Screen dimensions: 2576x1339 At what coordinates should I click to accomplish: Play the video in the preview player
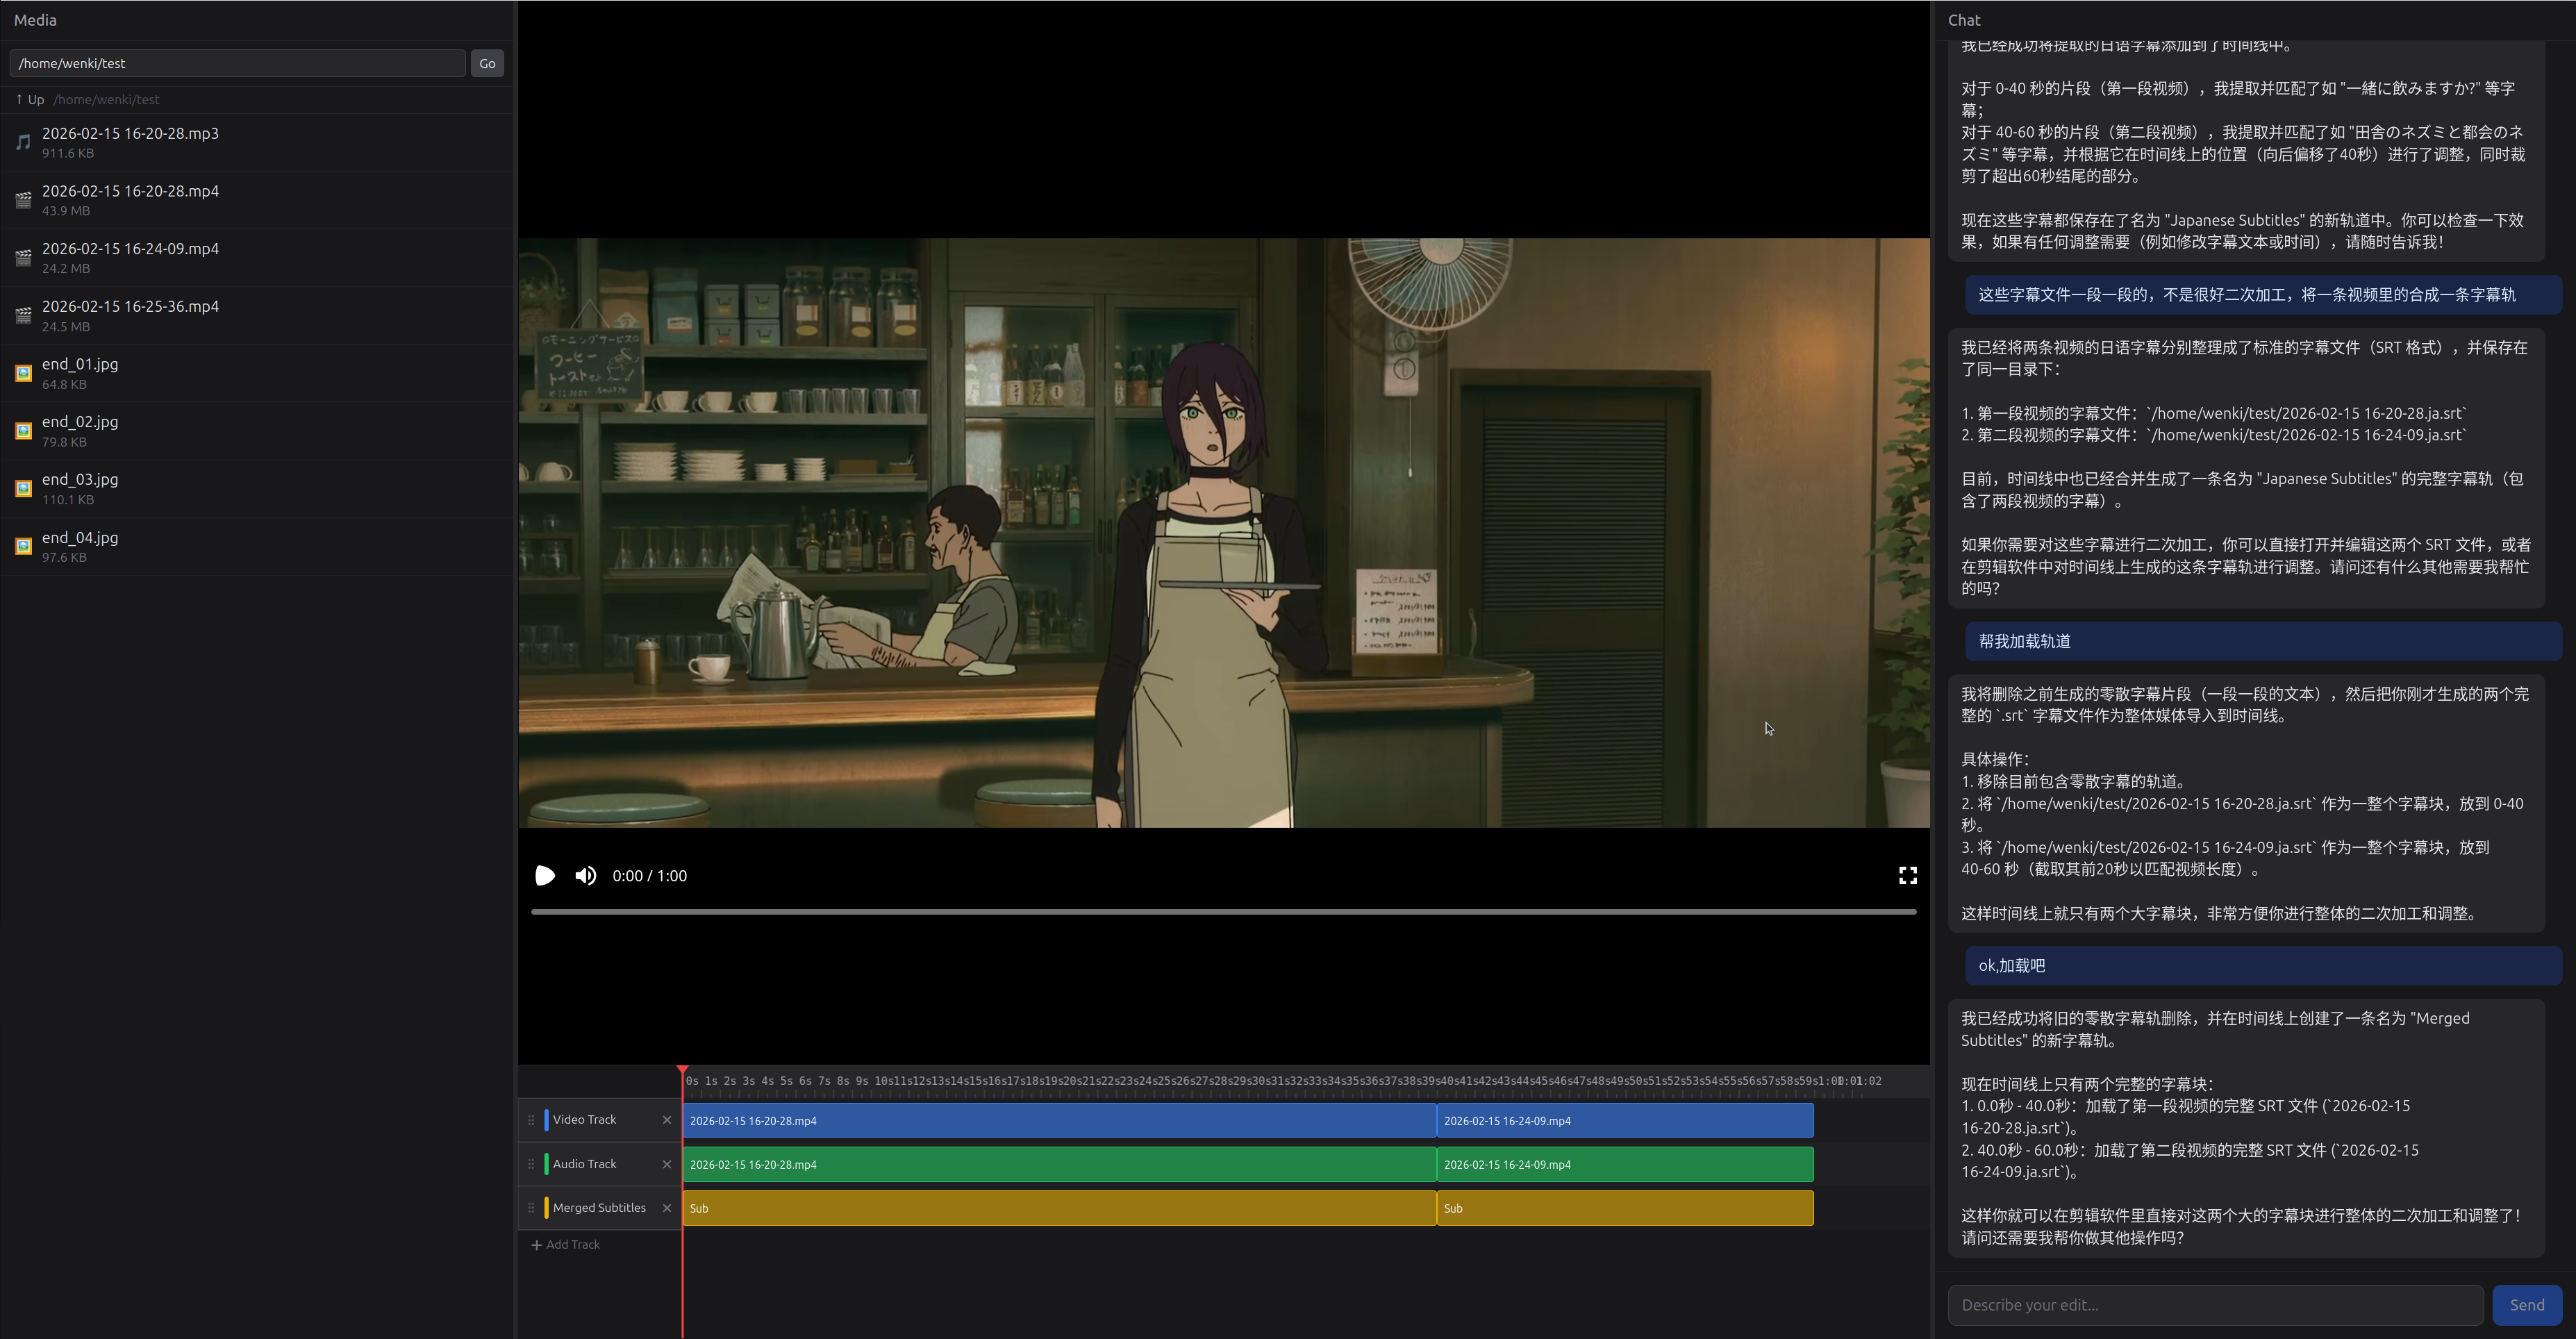point(545,875)
